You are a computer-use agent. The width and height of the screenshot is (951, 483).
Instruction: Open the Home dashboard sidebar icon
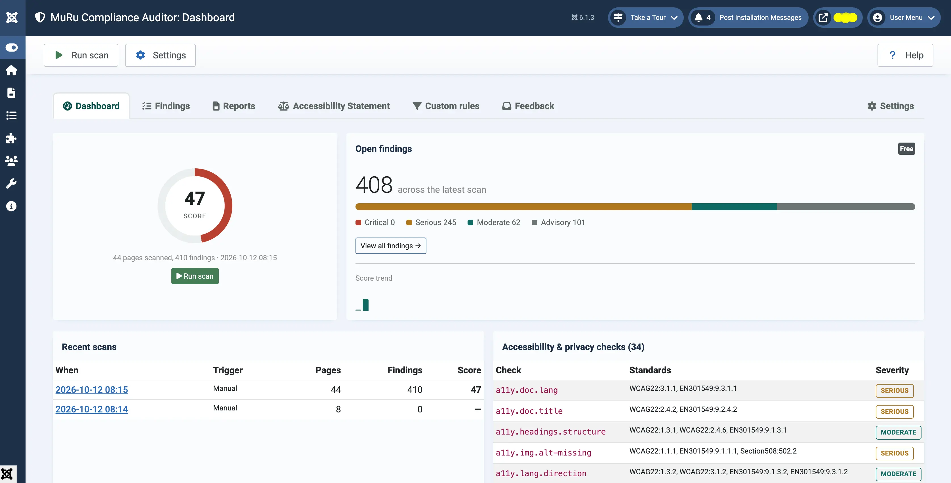click(11, 70)
